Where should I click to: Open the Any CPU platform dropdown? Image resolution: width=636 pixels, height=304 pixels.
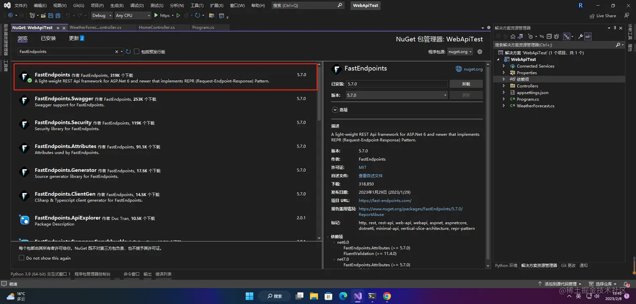point(132,16)
